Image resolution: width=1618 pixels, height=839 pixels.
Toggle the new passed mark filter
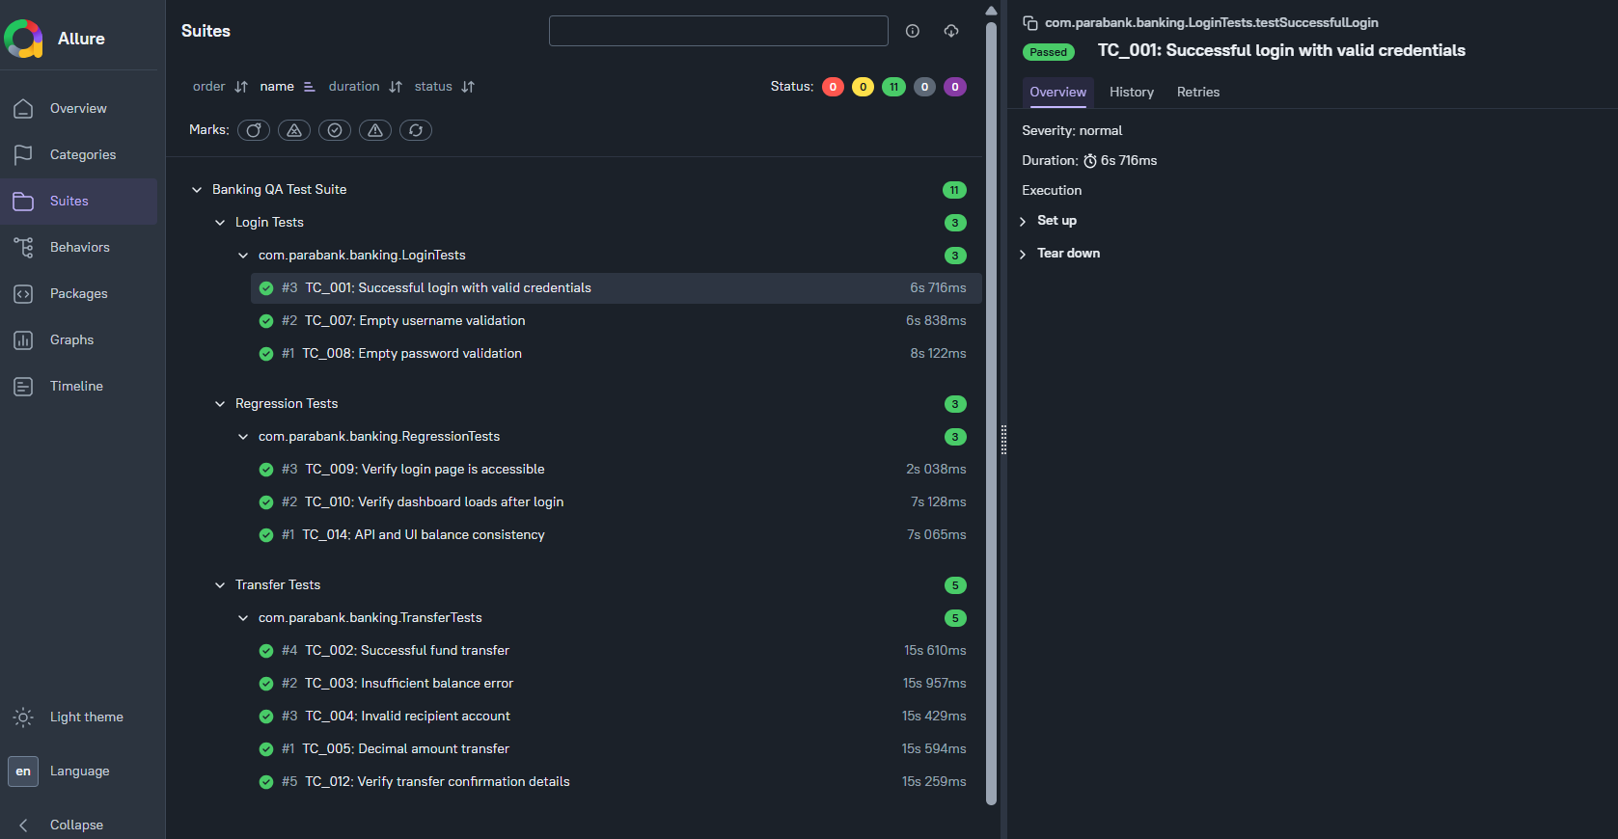[x=335, y=130]
